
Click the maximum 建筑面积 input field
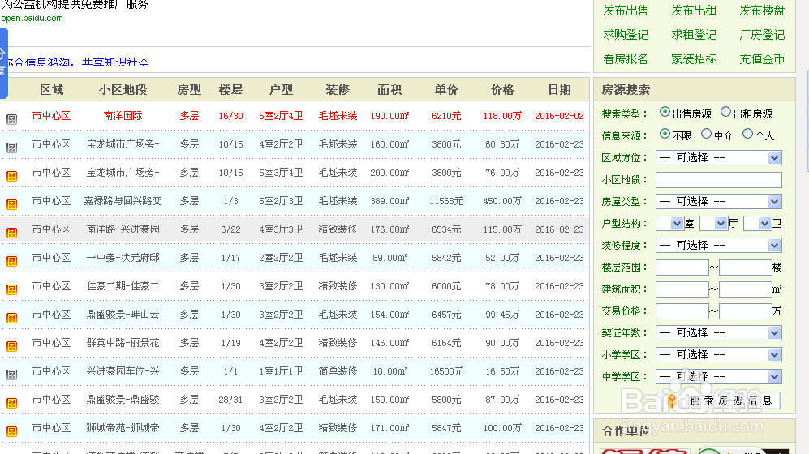point(745,289)
